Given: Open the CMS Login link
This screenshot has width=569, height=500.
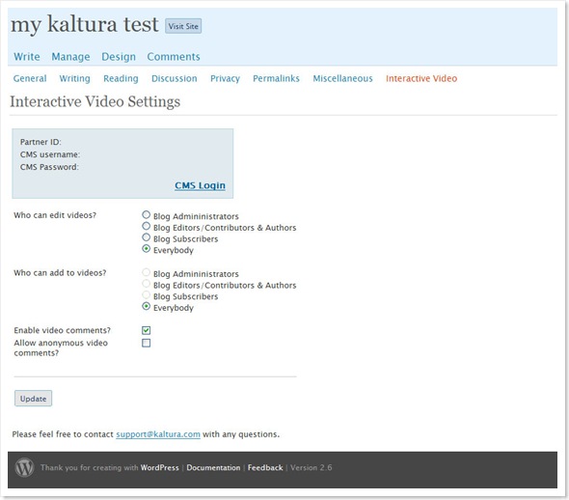Looking at the screenshot, I should point(200,185).
